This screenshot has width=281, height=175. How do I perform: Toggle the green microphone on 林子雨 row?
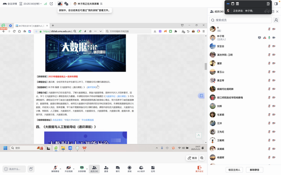pos(269,38)
